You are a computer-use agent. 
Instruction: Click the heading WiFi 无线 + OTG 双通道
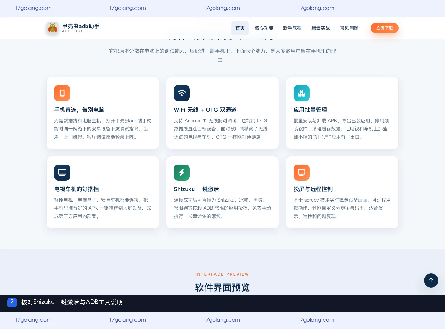coord(205,110)
